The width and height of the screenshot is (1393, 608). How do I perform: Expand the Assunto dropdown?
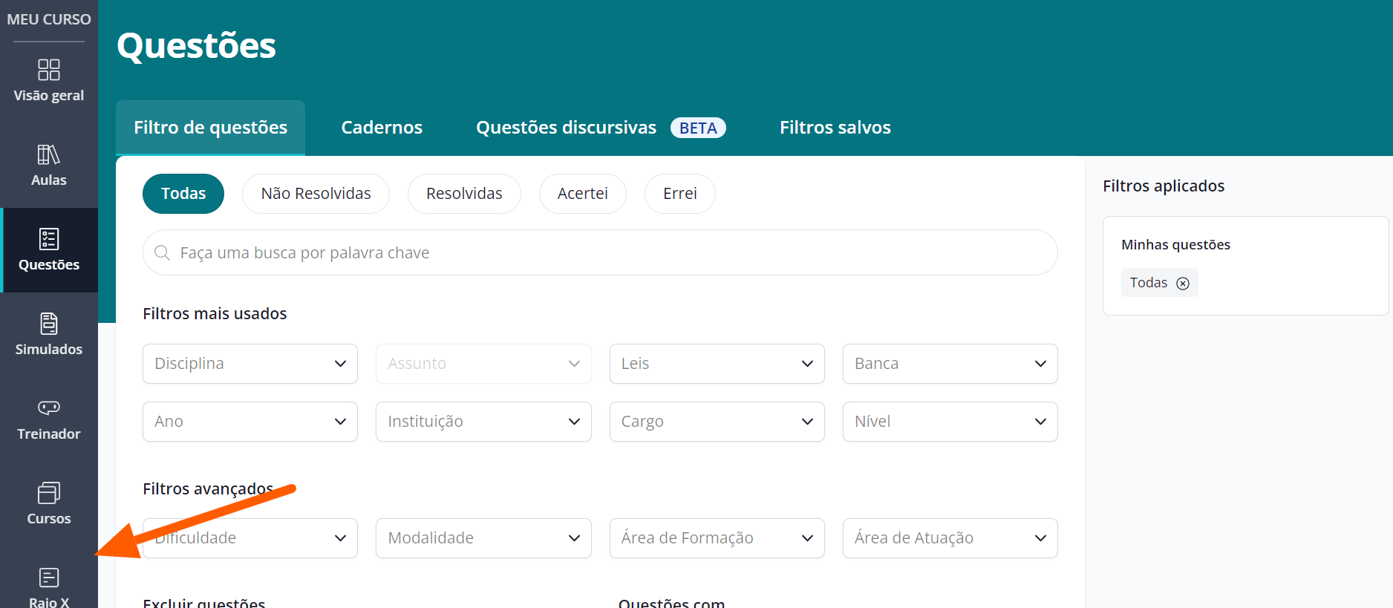point(483,364)
